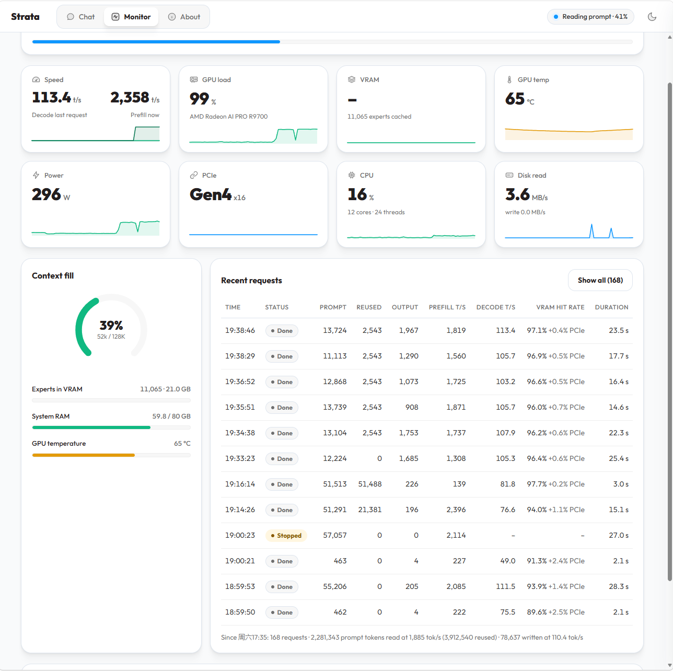
Task: Click the Speed gauge icon
Action: [36, 80]
